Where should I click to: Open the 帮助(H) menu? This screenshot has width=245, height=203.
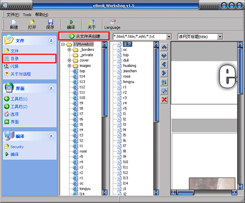tap(42, 14)
